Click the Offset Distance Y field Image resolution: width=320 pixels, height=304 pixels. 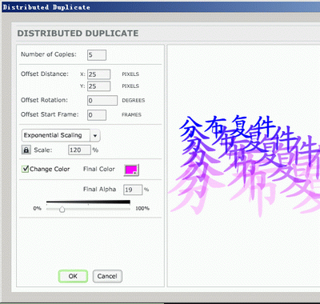(x=98, y=86)
